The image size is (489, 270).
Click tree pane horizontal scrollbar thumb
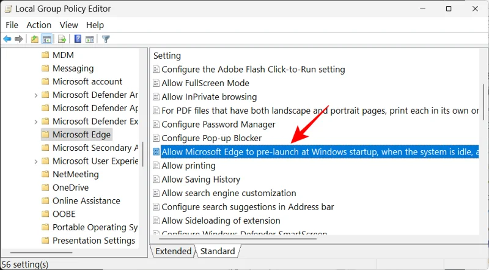click(x=41, y=252)
